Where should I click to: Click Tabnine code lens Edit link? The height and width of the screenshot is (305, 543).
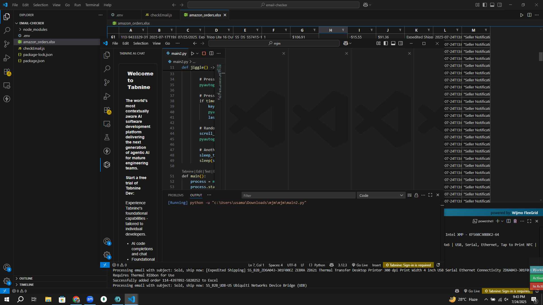pyautogui.click(x=199, y=171)
